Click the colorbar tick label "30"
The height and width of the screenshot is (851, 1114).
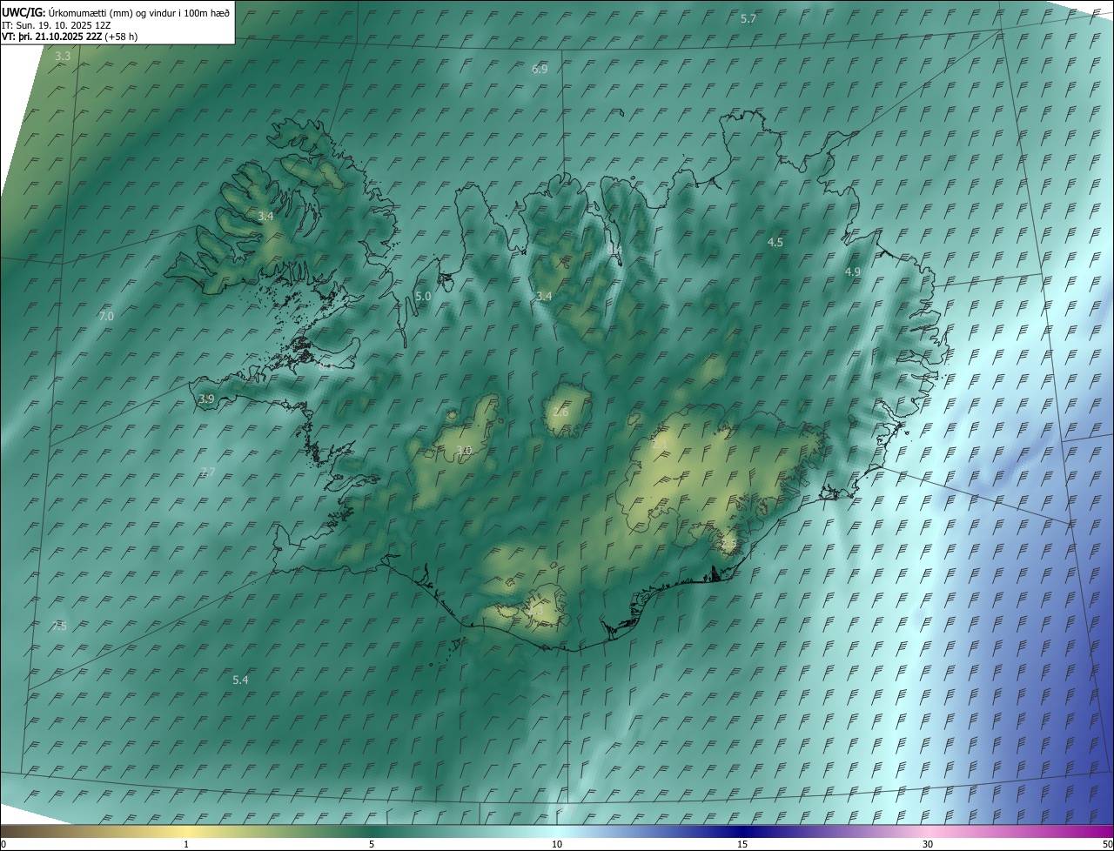pos(928,845)
